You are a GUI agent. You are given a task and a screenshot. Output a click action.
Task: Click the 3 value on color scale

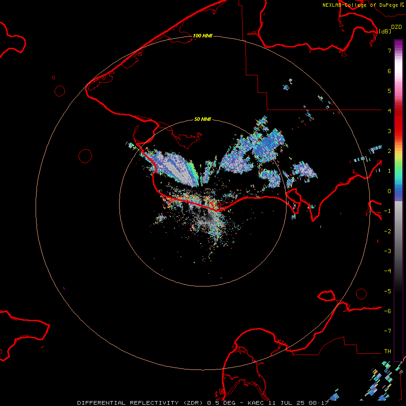[x=389, y=131]
